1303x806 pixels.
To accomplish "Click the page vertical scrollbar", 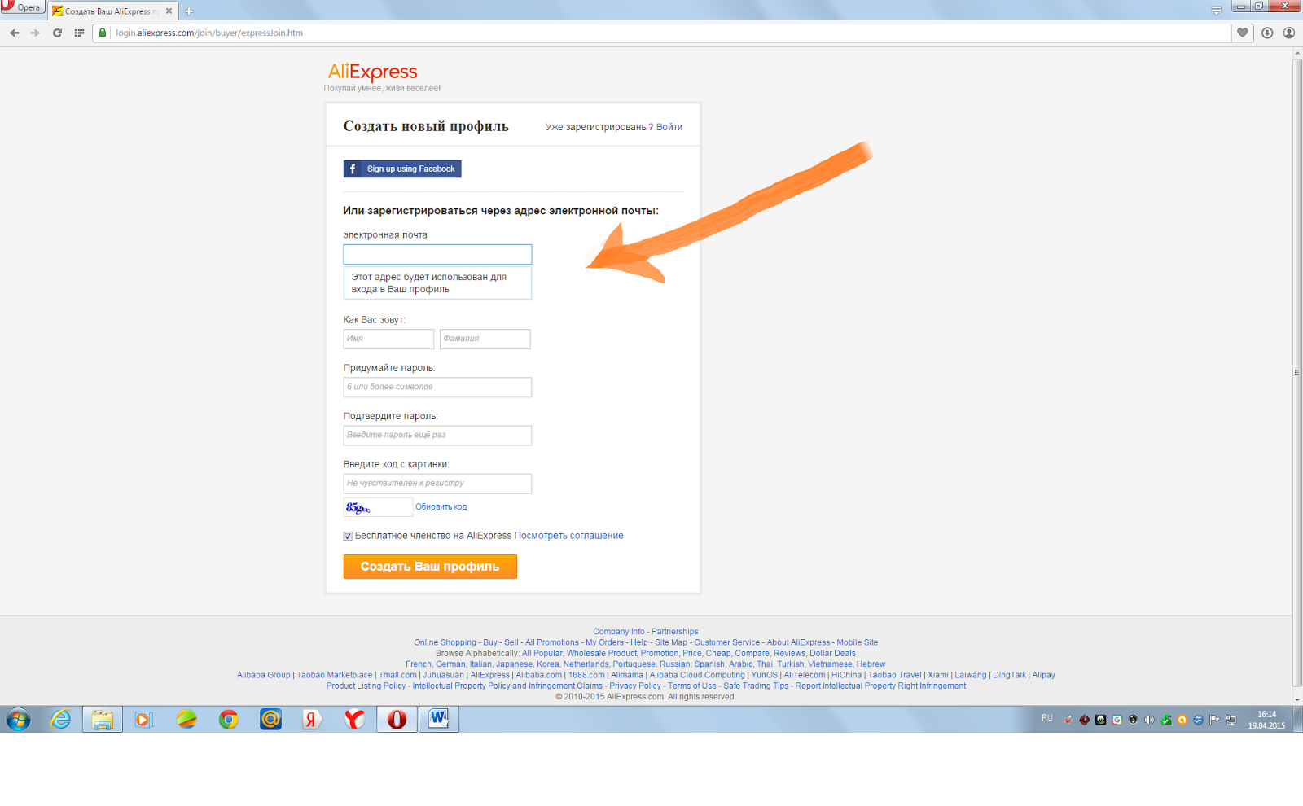I will [1297, 373].
